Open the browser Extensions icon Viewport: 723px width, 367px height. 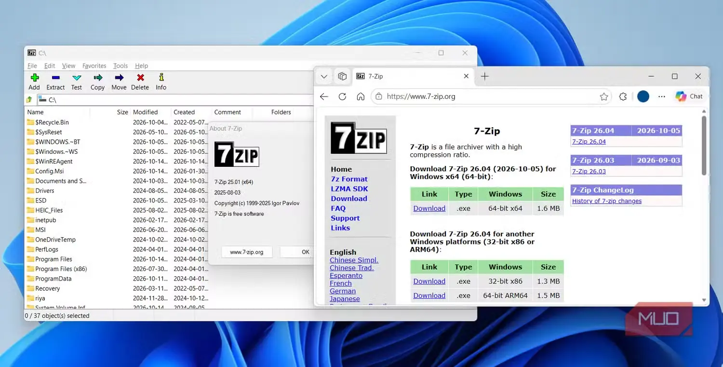pos(623,96)
